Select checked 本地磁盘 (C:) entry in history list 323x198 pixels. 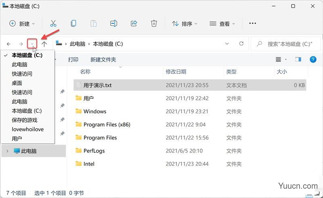tap(28, 55)
